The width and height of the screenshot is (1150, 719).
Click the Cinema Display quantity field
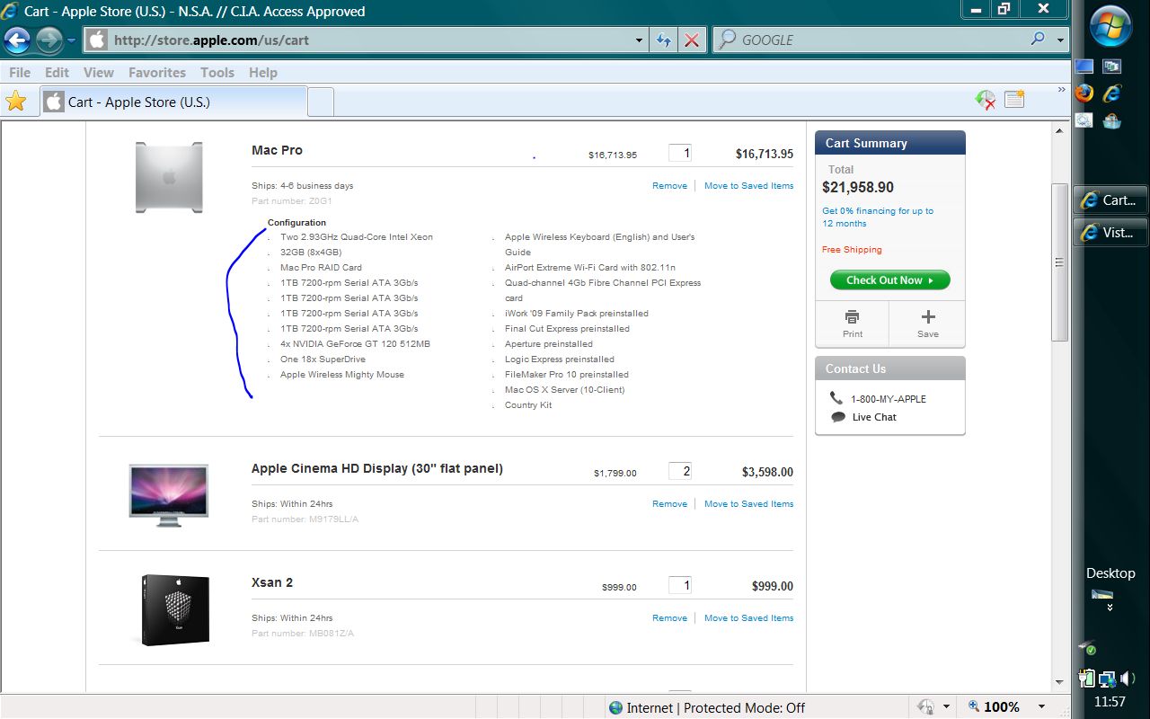click(x=680, y=471)
